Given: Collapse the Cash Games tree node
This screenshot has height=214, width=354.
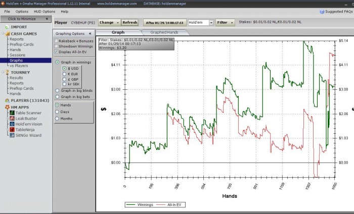Looking at the screenshot, I should point(3,34).
